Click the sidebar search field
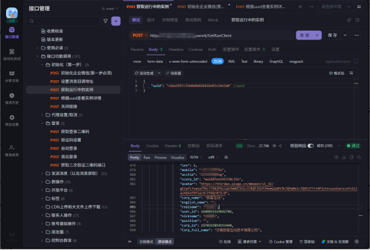 point(63,21)
